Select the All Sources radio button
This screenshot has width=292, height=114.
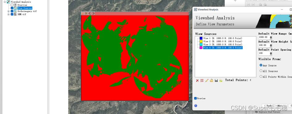coord(261,71)
